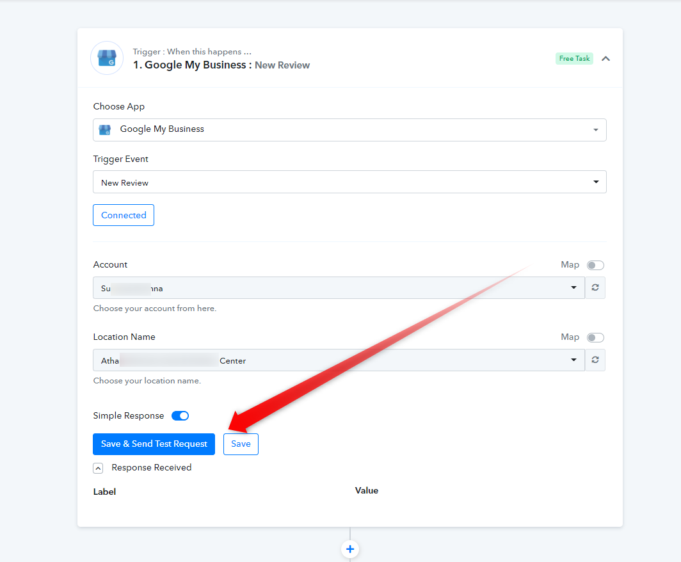Collapse the Response Received section
Screen dimensions: 681x562
pos(98,468)
